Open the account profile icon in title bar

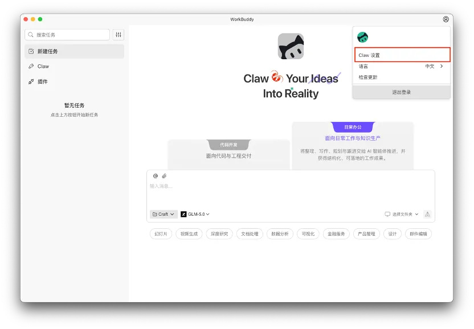point(446,19)
